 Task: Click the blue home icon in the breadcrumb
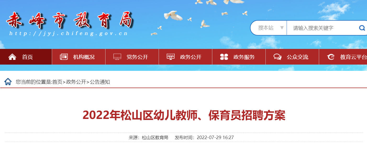[8, 82]
